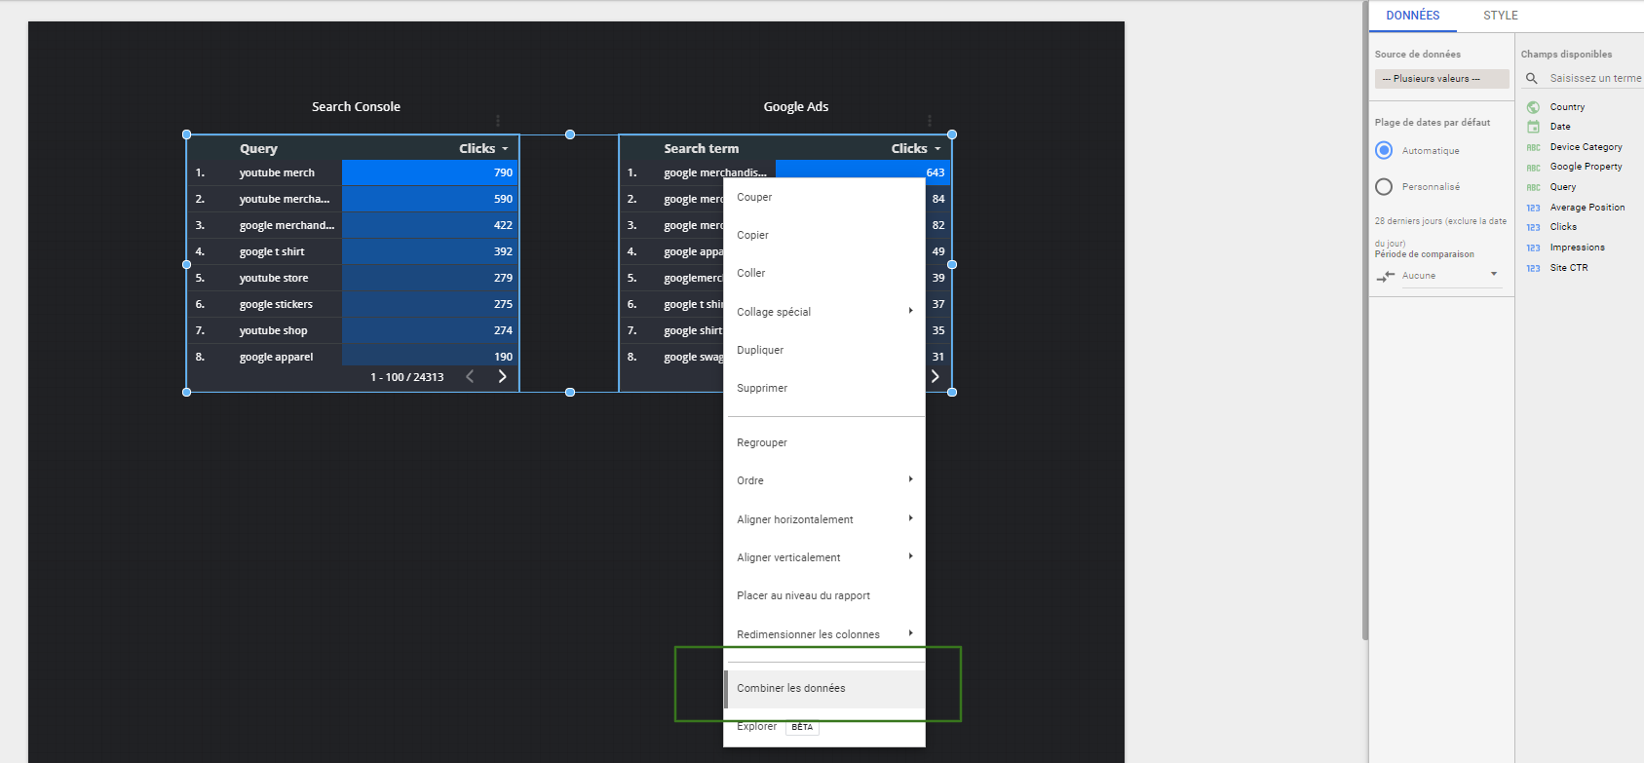Image resolution: width=1644 pixels, height=763 pixels.
Task: Click the 123 icon beside Impressions
Action: [x=1533, y=248]
